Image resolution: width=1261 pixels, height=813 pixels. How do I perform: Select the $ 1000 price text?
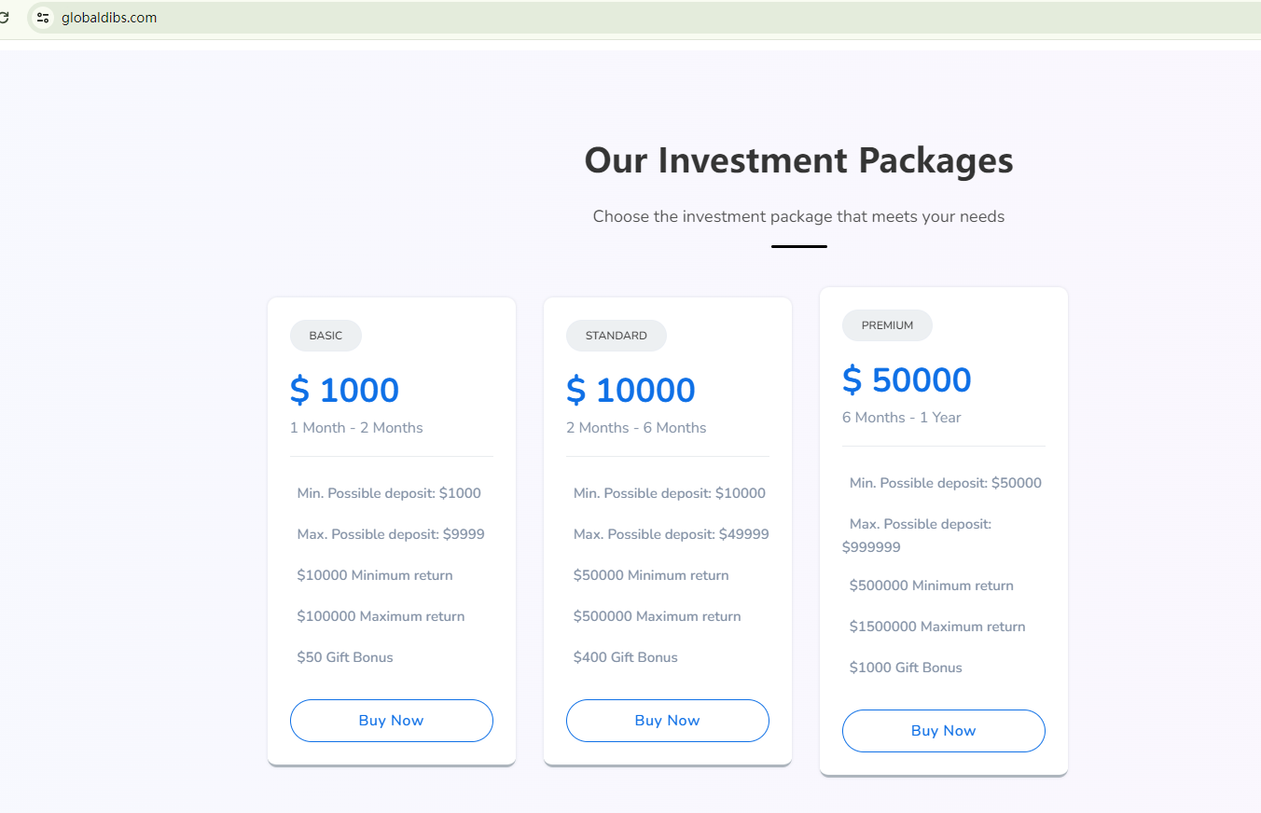(344, 391)
